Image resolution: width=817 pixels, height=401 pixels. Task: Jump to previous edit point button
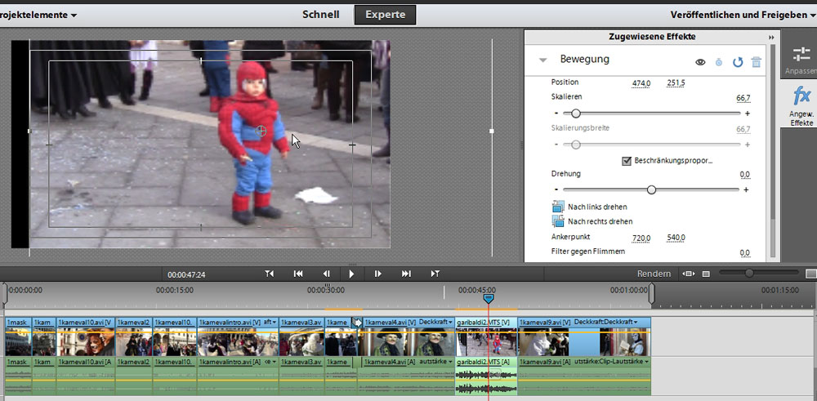[x=270, y=274]
